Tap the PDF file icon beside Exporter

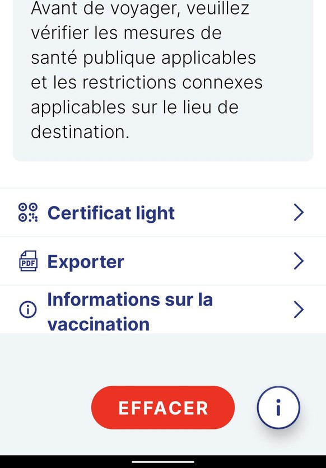[x=28, y=261]
